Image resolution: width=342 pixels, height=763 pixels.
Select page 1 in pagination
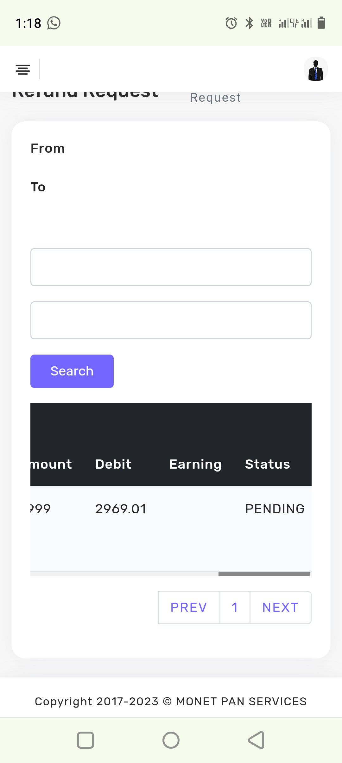coord(235,607)
